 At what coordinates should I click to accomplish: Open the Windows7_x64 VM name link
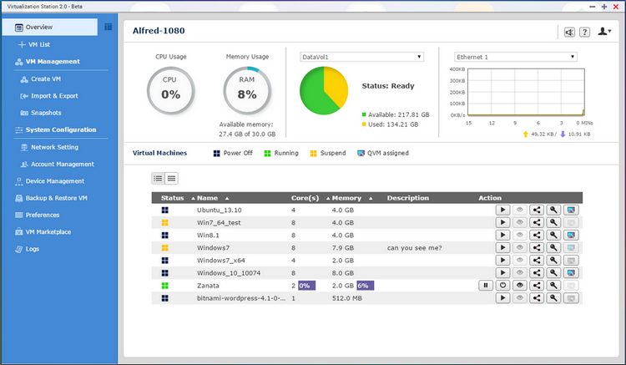tap(219, 261)
